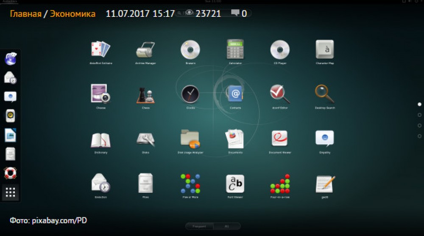Open the Help lifebuoy in the dash
Viewport: 424px width, 236px height.
(x=10, y=173)
